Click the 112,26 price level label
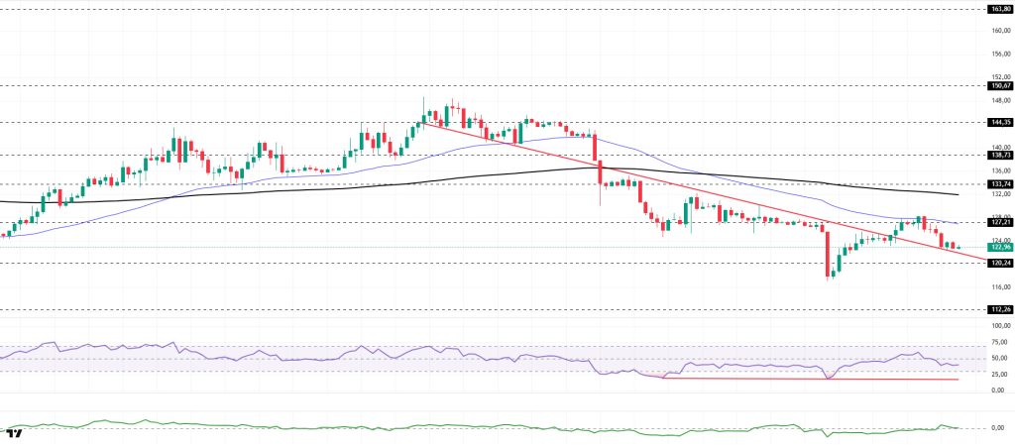The height and width of the screenshot is (448, 1015). click(998, 309)
